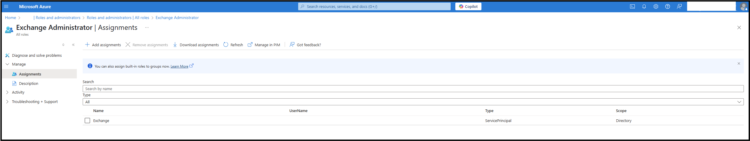Screen dimensions: 750x141
Task: Refresh the assignments list
Action: (x=233, y=45)
